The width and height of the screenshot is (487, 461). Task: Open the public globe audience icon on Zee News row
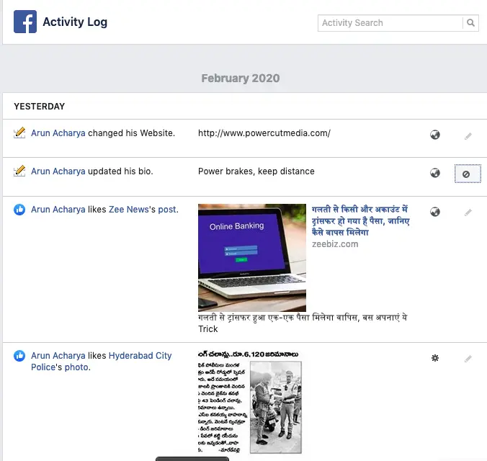point(435,212)
